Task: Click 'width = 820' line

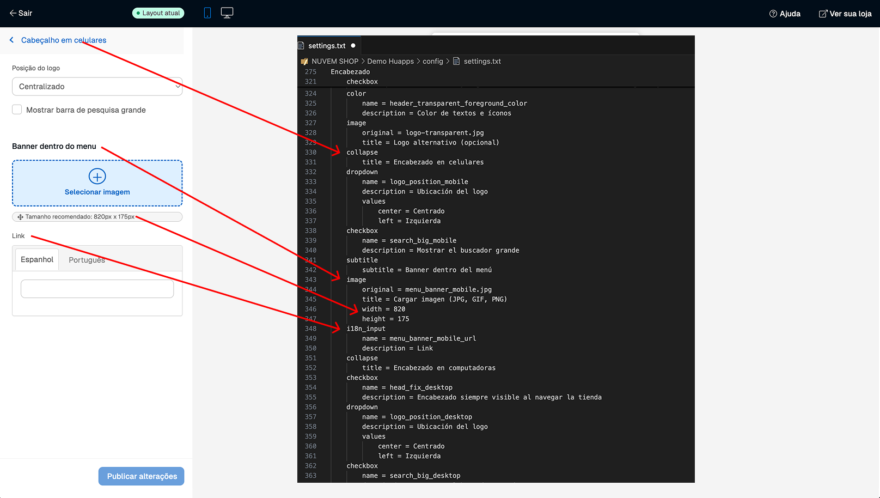Action: point(383,309)
